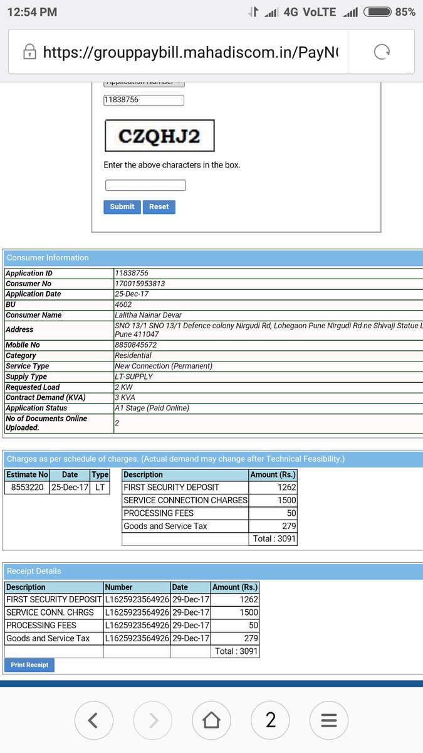Click the CZQHJ2 captcha image
The width and height of the screenshot is (423, 753).
159,136
